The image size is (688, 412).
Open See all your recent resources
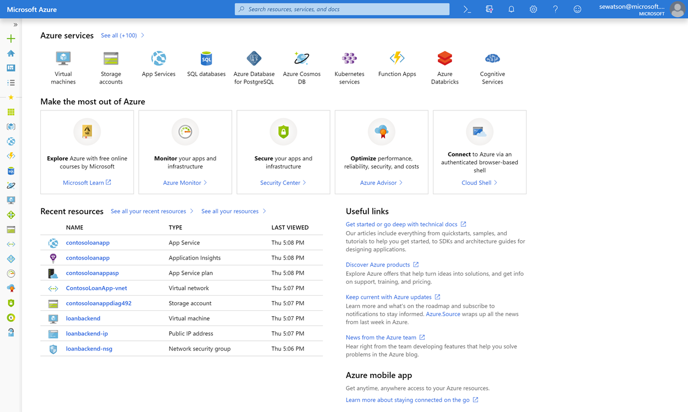(x=152, y=211)
